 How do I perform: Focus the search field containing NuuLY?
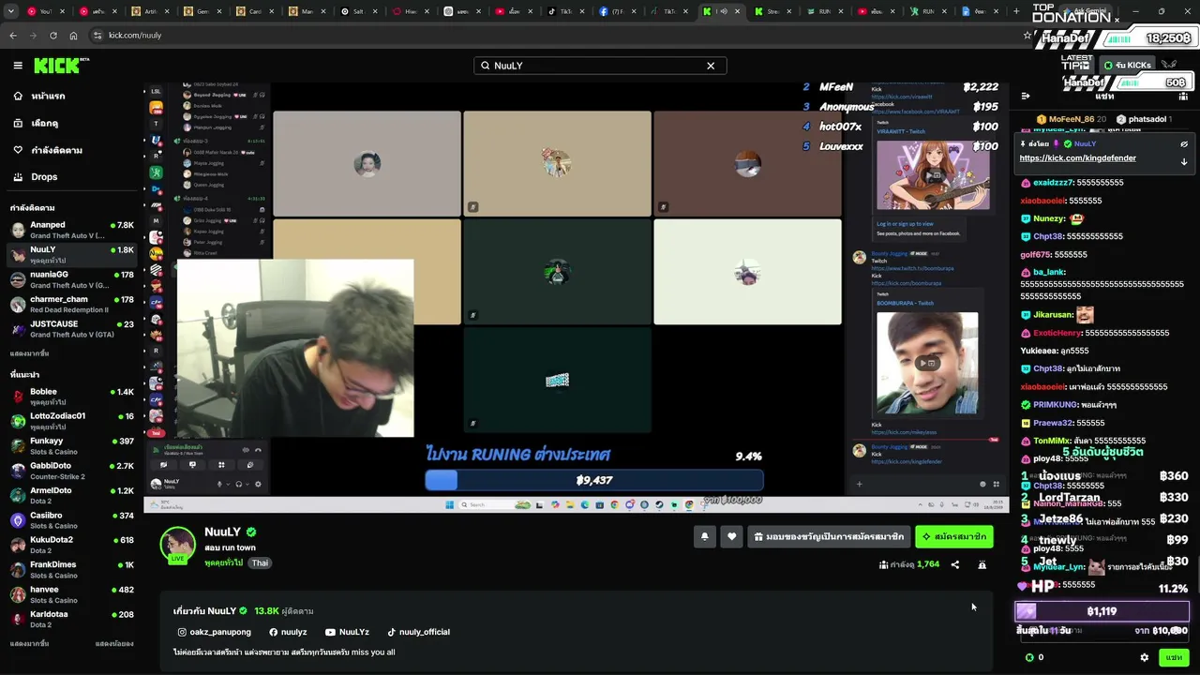(600, 66)
